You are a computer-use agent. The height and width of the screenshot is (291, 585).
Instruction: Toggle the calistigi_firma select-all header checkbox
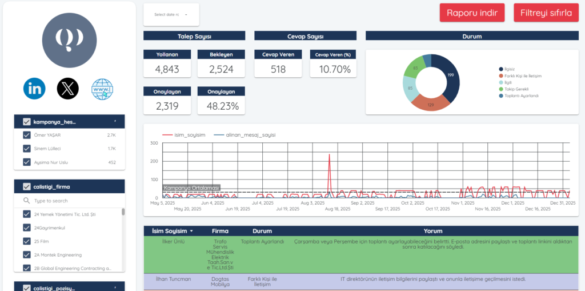pyautogui.click(x=26, y=186)
